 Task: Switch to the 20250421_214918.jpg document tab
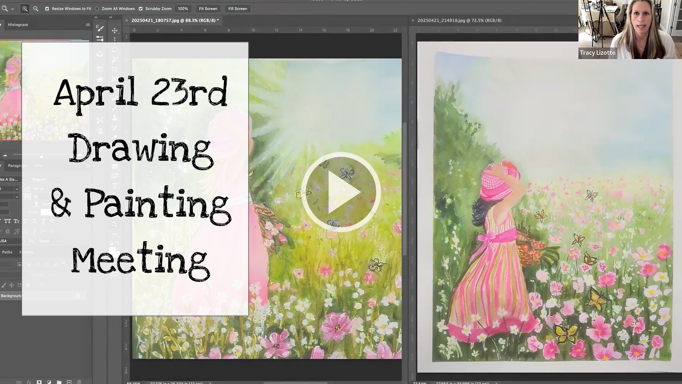[459, 20]
